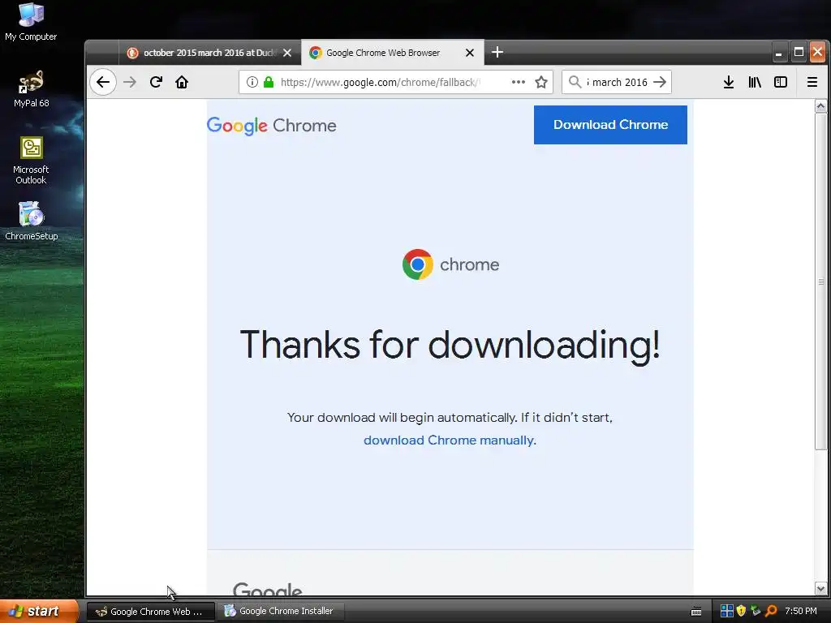
Task: Open the page actions three-dots menu
Action: click(x=519, y=82)
